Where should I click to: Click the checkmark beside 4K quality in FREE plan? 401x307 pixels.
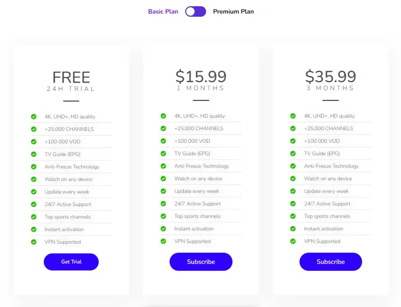point(34,117)
